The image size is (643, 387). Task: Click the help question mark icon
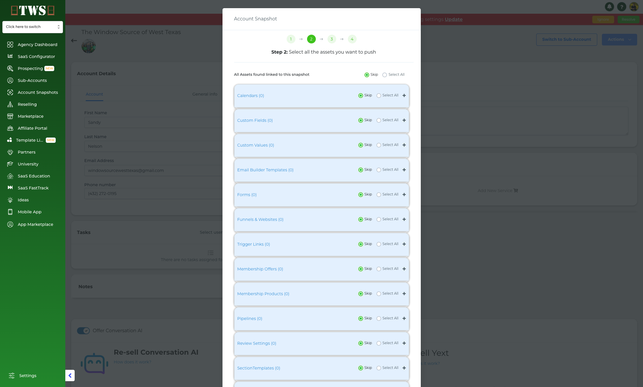pos(621,6)
